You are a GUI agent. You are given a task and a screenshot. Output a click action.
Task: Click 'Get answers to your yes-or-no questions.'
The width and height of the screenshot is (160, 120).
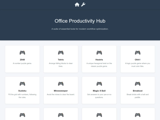click(x=99, y=96)
